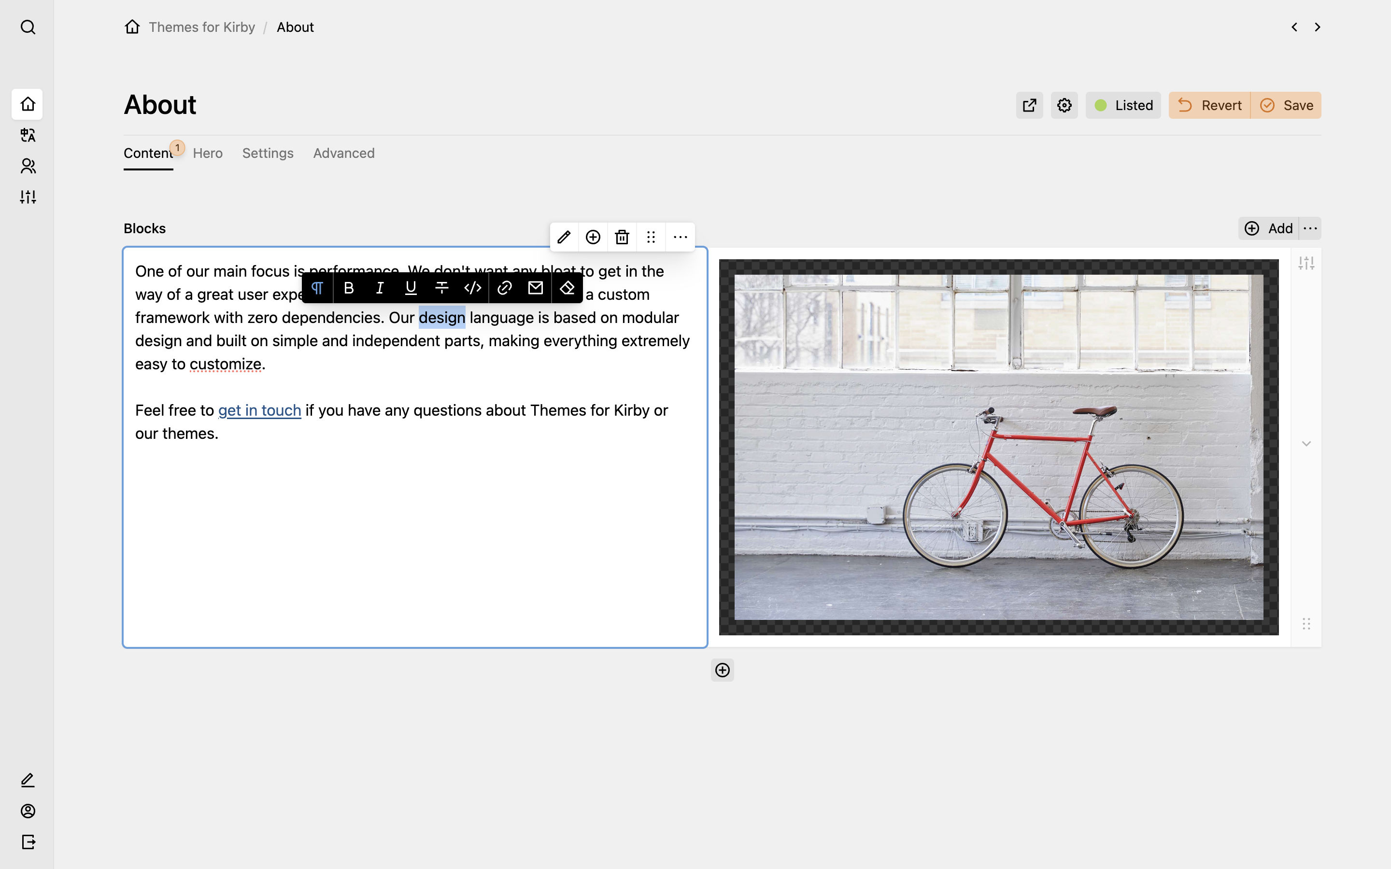Viewport: 1391px width, 869px height.
Task: Change the page status from Listed
Action: click(x=1122, y=105)
